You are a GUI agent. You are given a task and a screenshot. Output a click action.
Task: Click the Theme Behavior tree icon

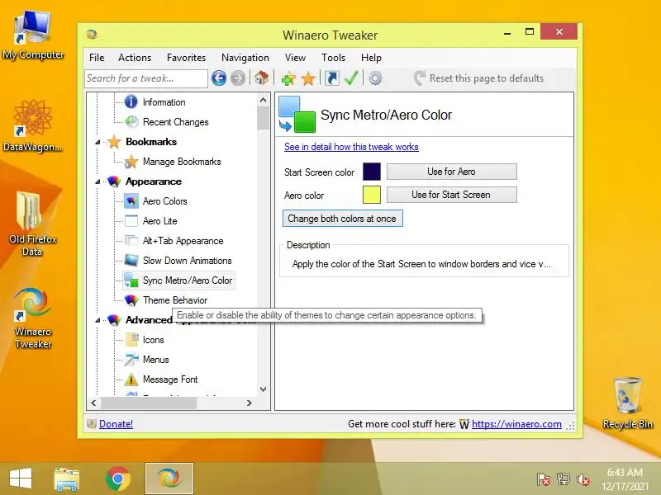point(131,300)
